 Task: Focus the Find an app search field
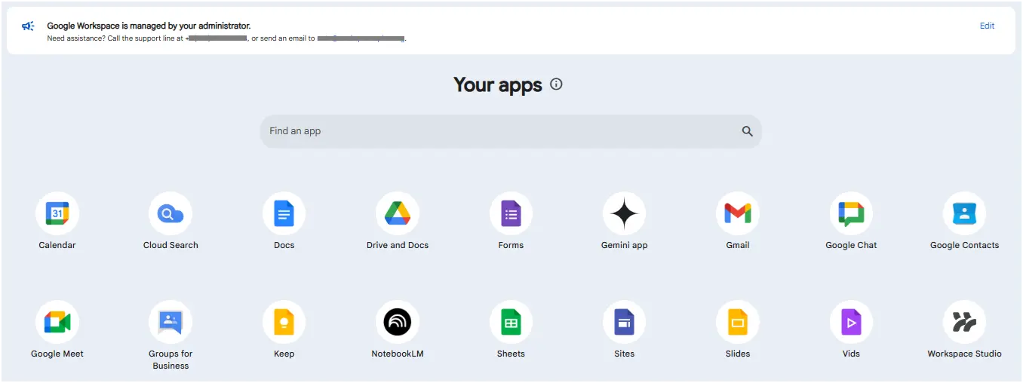[x=511, y=131]
